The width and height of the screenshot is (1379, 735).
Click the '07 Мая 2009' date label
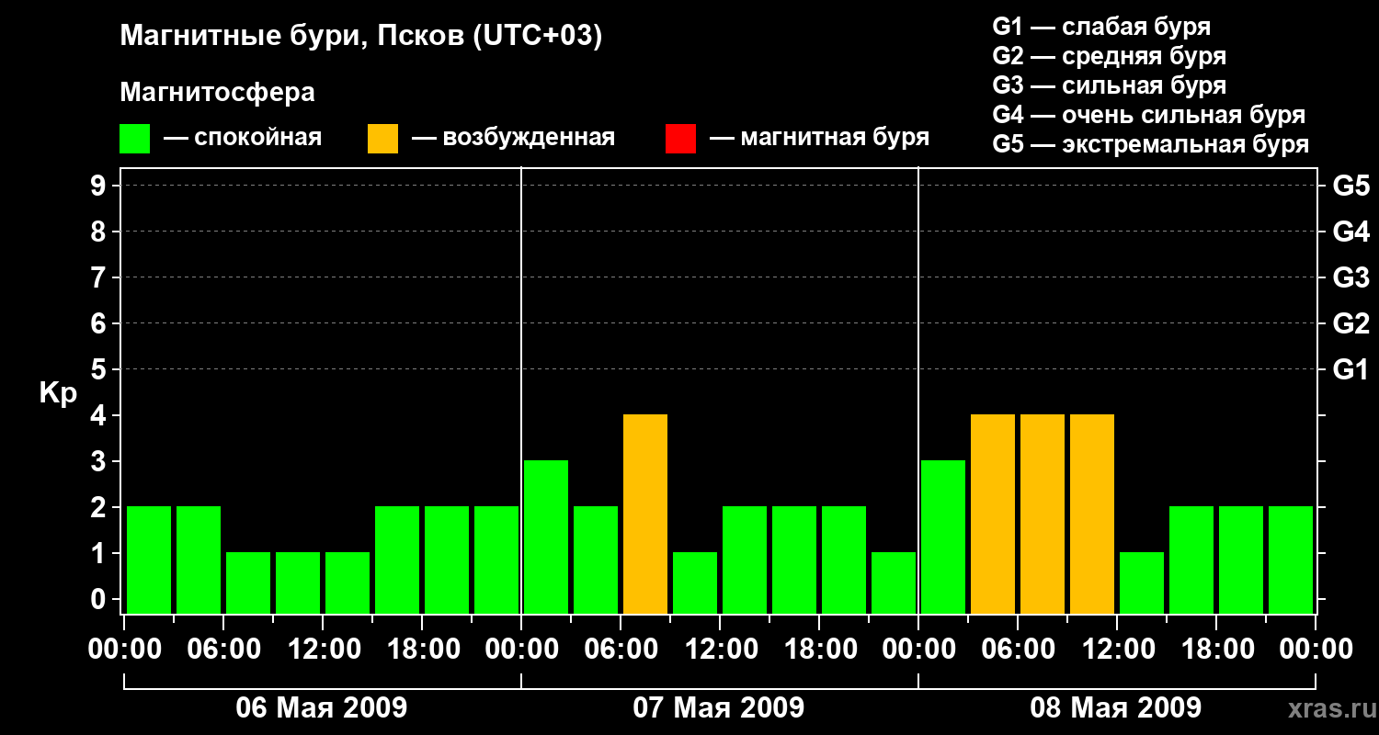pyautogui.click(x=719, y=707)
